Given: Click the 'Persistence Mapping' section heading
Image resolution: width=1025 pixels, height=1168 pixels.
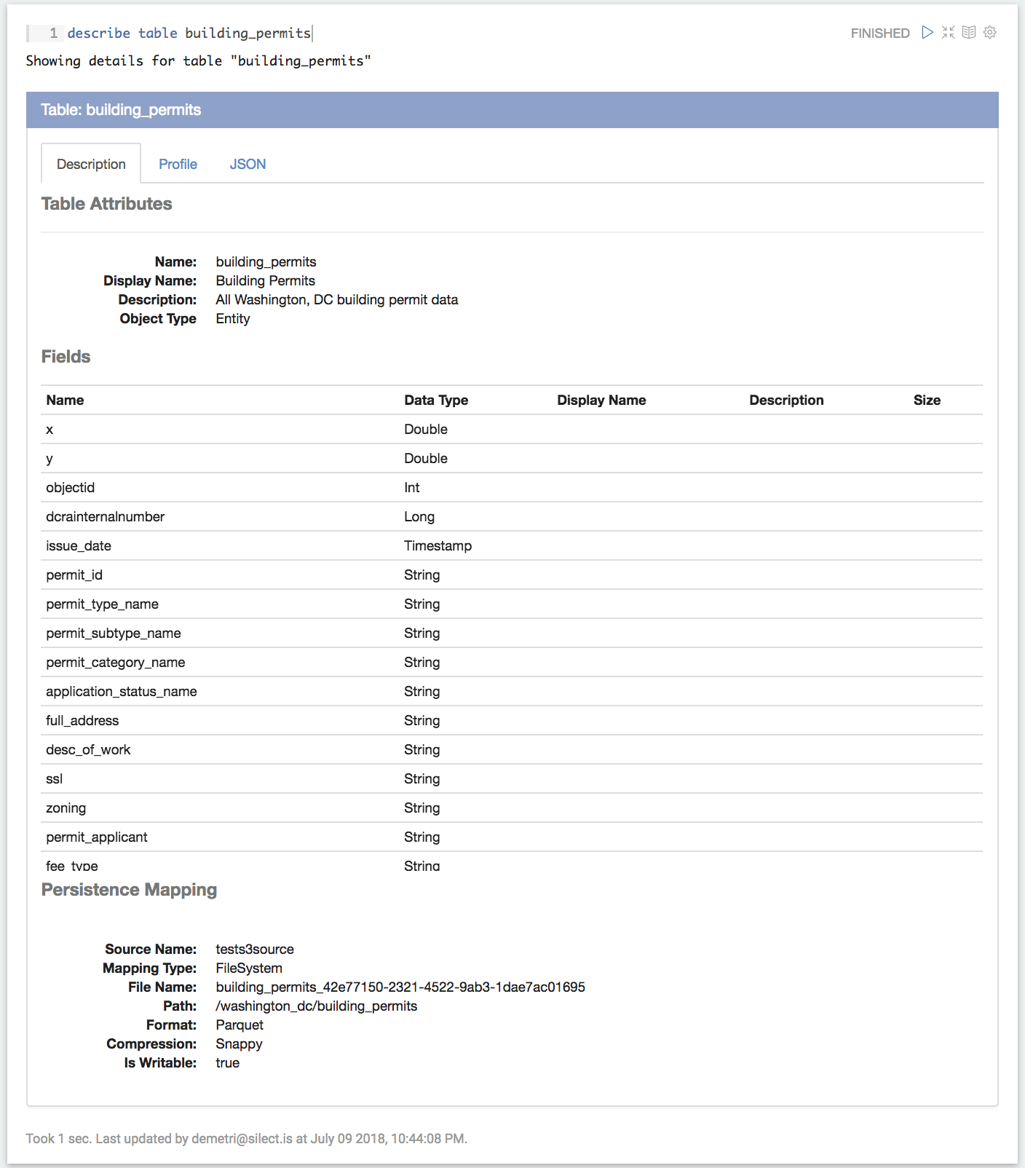Looking at the screenshot, I should [129, 890].
